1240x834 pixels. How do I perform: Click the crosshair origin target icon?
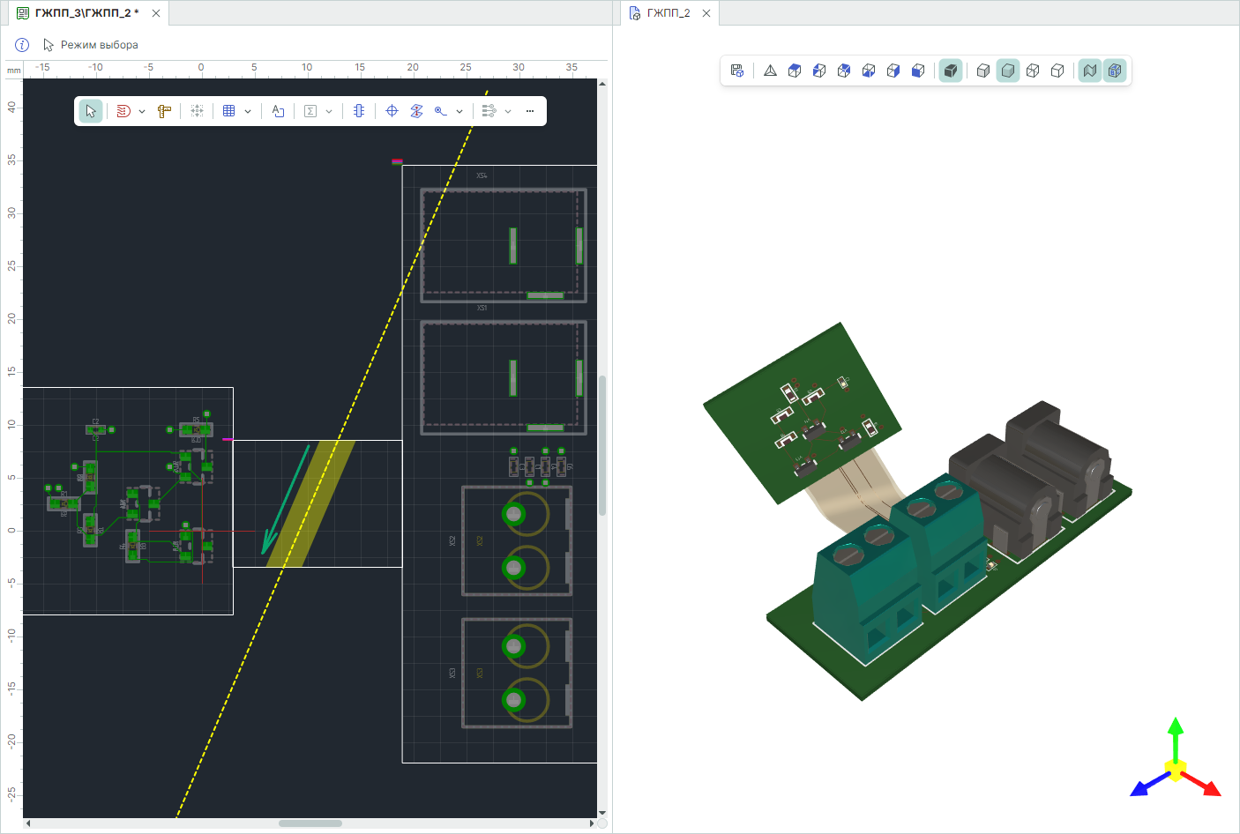pyautogui.click(x=392, y=111)
